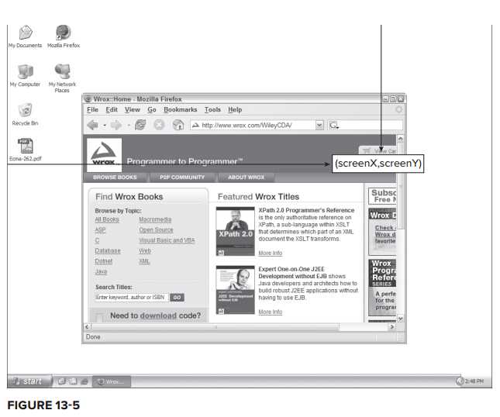Launch the Mozilla Firefox desktop shortcut

(63, 36)
